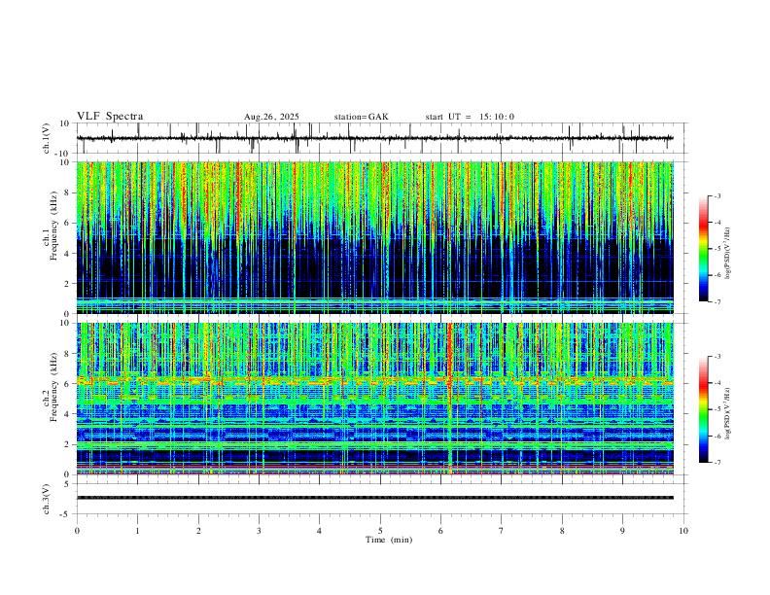Click the ch.1 voltage waveform trace

click(375, 138)
